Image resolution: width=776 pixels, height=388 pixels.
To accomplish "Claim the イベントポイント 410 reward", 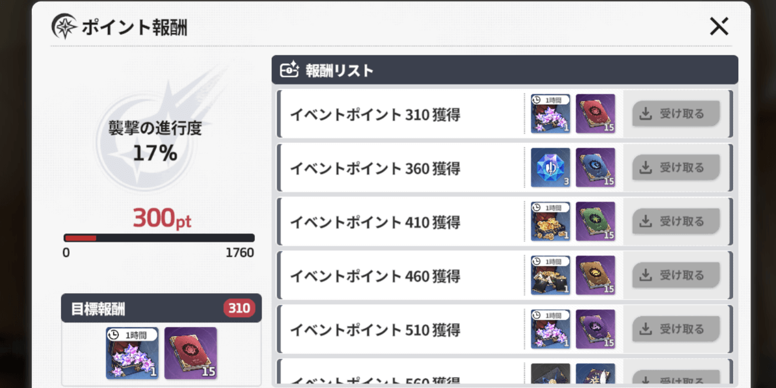I will click(676, 222).
